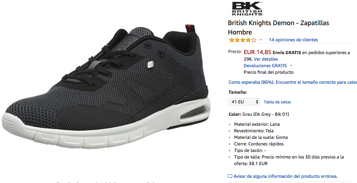Open the Tabla de tallas link
357x183 pixels.
(277, 102)
